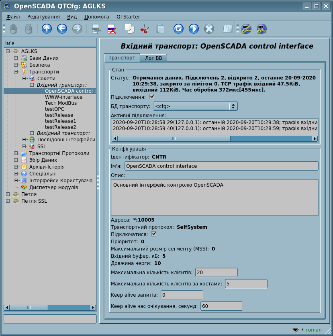Image resolution: width=333 pixels, height=336 pixels.
Task: Click the Інтерфейси Користувача monitor icon
Action: tap(24, 181)
